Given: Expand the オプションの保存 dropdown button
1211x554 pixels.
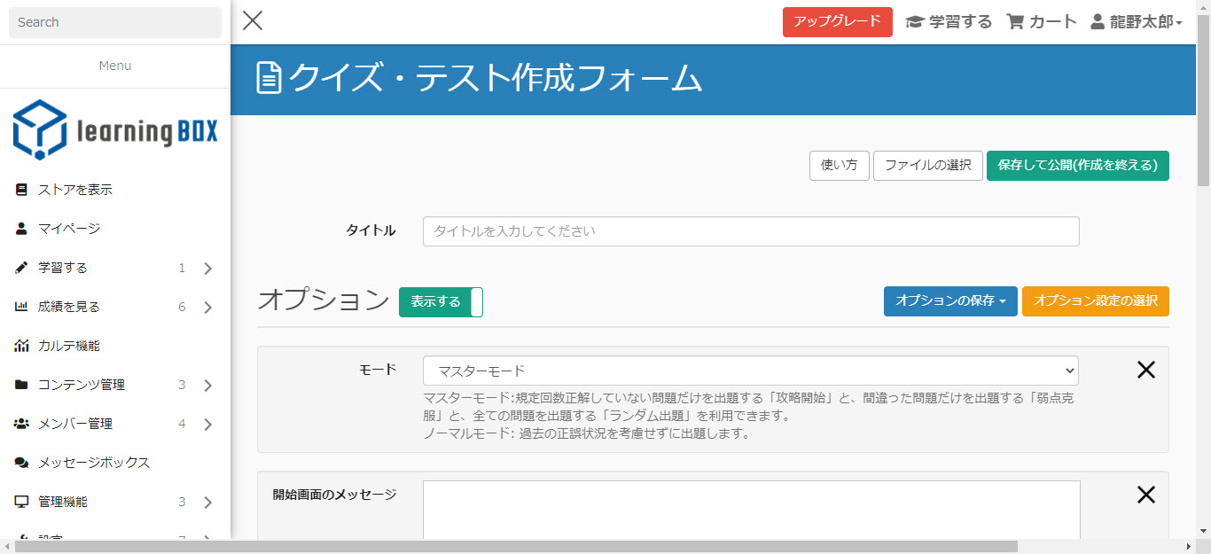Looking at the screenshot, I should pyautogui.click(x=949, y=301).
